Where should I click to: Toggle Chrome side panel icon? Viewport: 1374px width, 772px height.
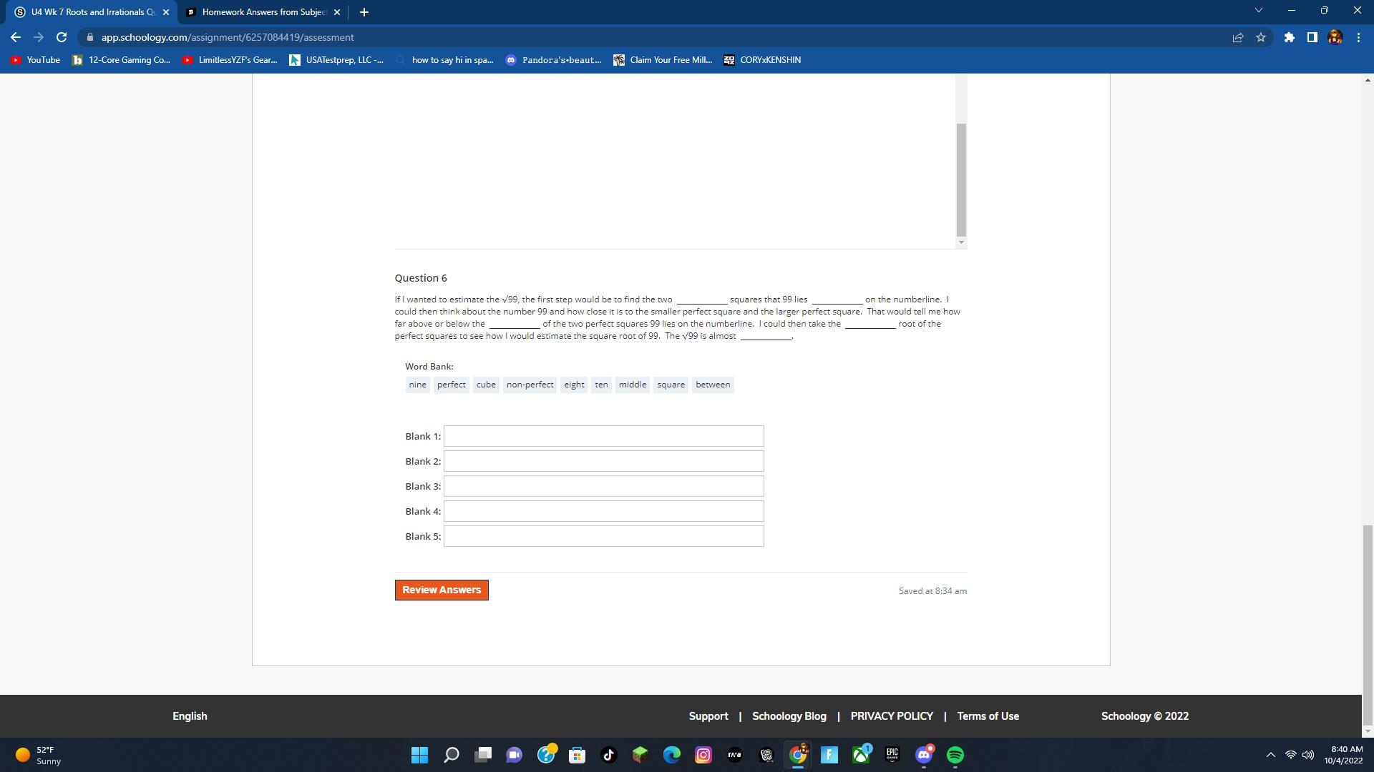pyautogui.click(x=1312, y=37)
